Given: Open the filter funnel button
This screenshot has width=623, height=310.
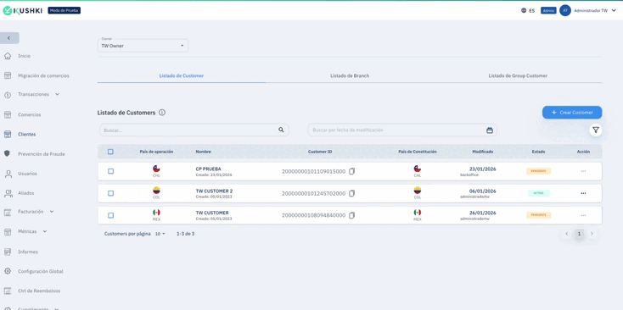Looking at the screenshot, I should 596,130.
